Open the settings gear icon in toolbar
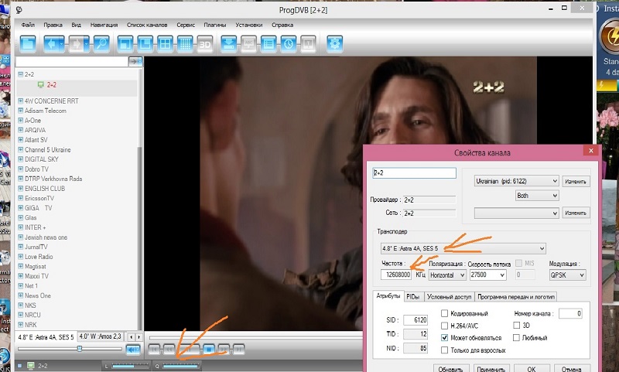The image size is (619, 372). 335,43
